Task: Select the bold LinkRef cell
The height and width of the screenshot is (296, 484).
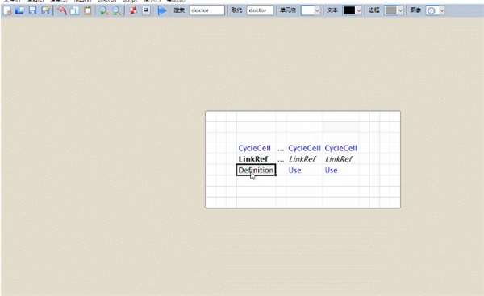Action: point(253,159)
